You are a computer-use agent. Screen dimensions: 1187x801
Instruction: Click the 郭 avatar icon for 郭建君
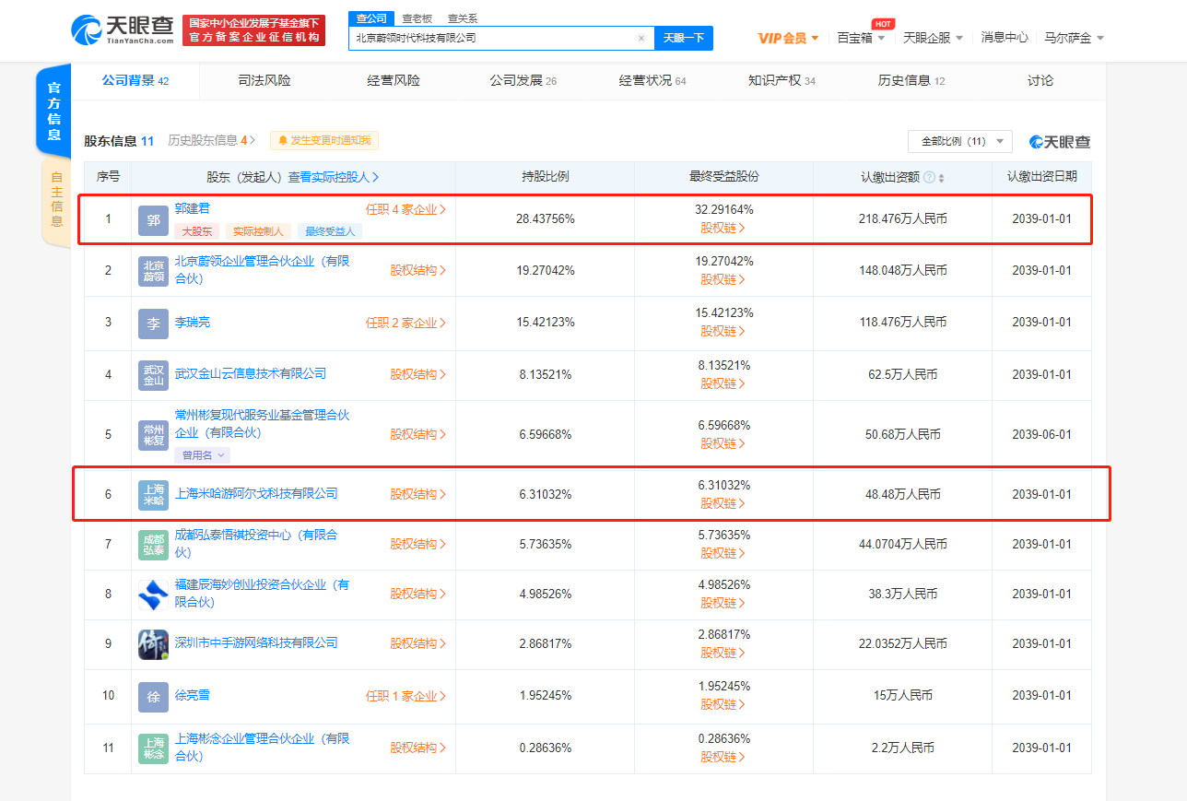[x=154, y=220]
